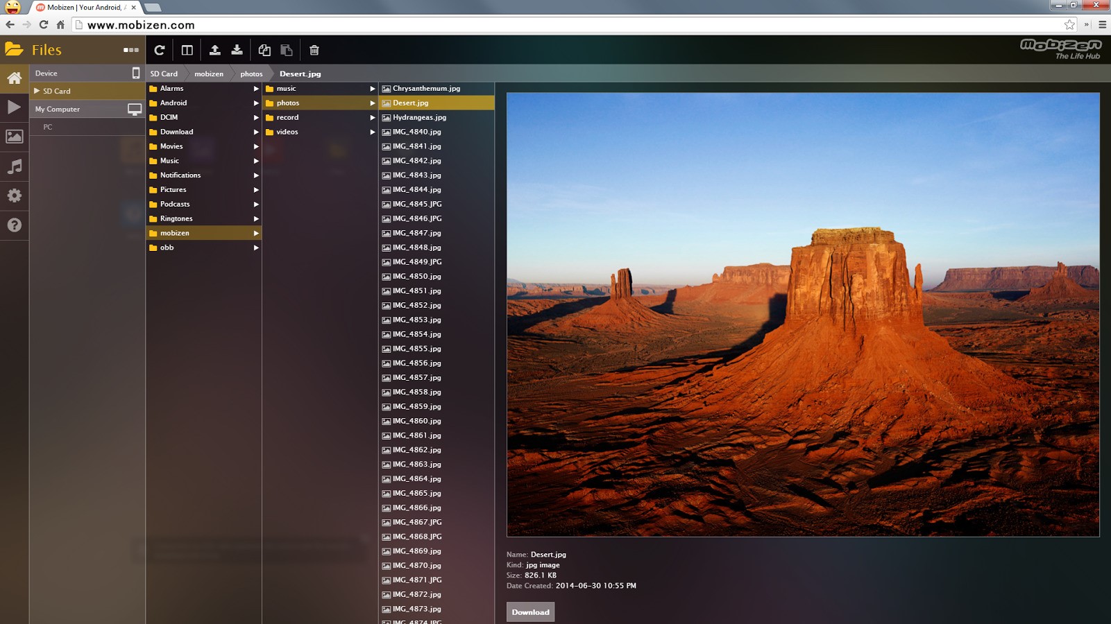The width and height of the screenshot is (1111, 624).
Task: Click the copy icon in the toolbar
Action: (264, 50)
